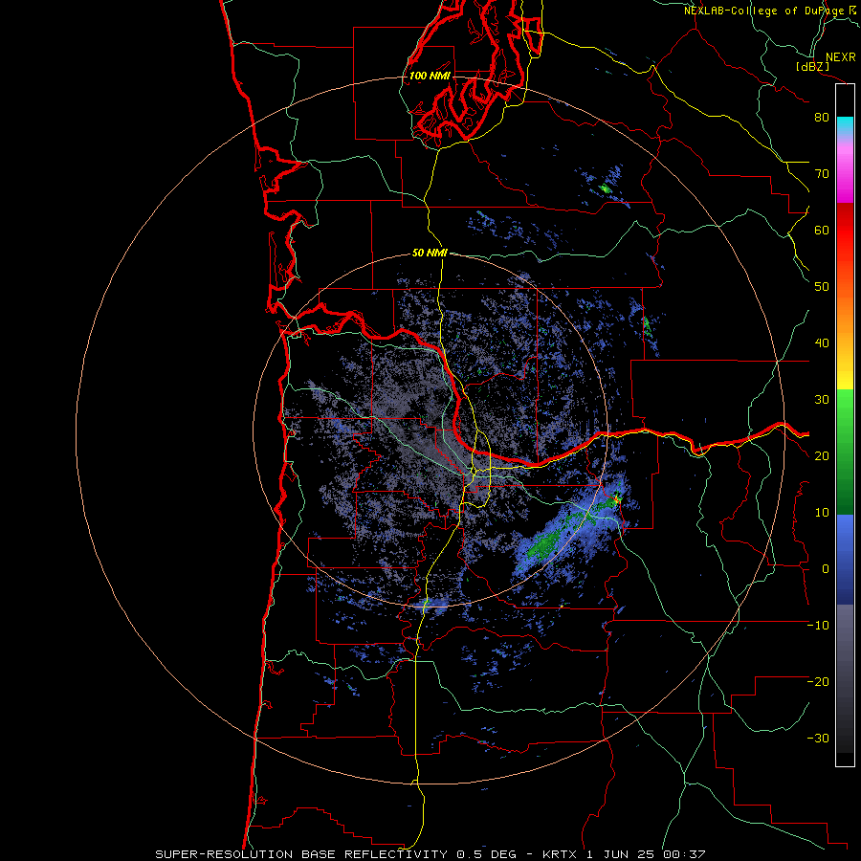Select the "70" value on the dBZ scale
The height and width of the screenshot is (861, 861).
click(822, 173)
